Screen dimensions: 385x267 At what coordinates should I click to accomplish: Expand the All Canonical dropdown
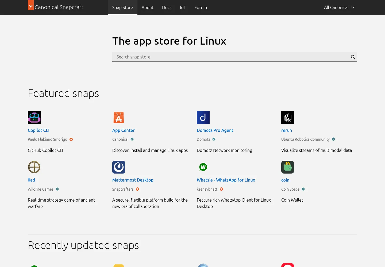click(339, 7)
